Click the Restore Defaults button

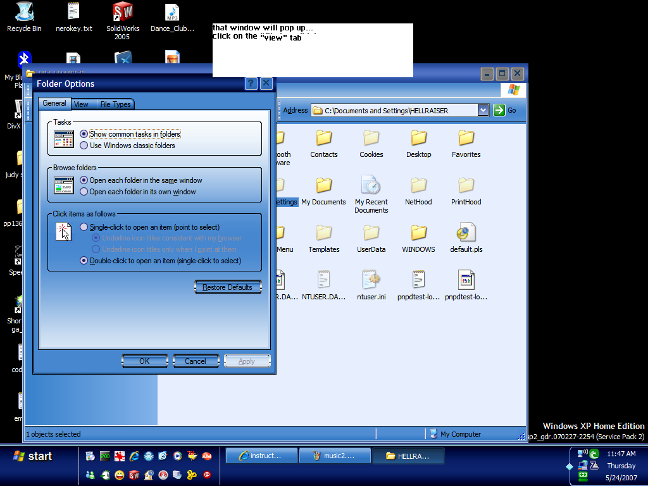click(228, 287)
